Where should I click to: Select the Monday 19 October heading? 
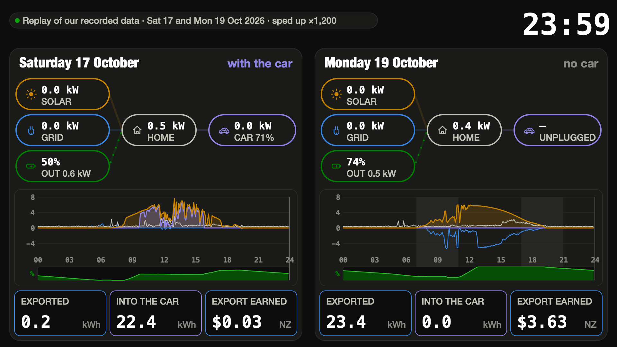(381, 63)
